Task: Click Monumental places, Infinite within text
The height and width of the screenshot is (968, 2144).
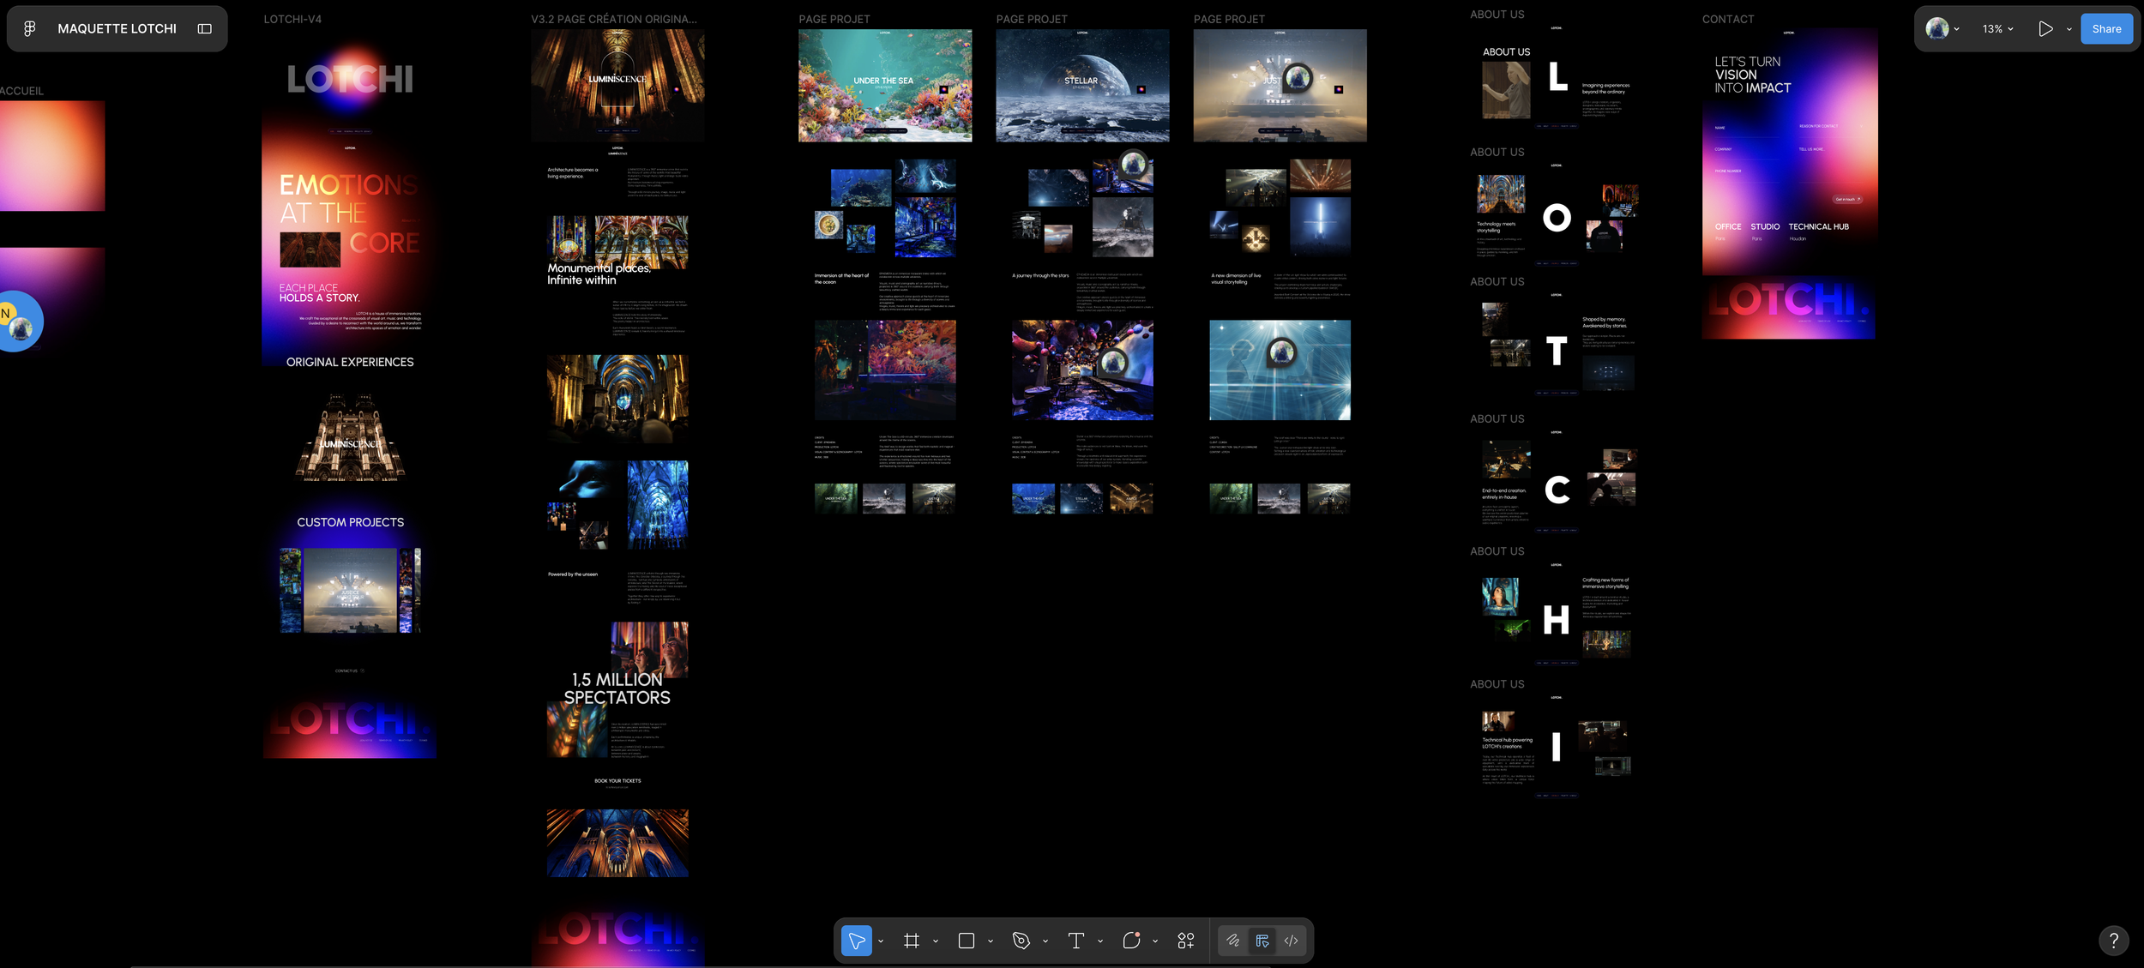Action: (x=599, y=274)
